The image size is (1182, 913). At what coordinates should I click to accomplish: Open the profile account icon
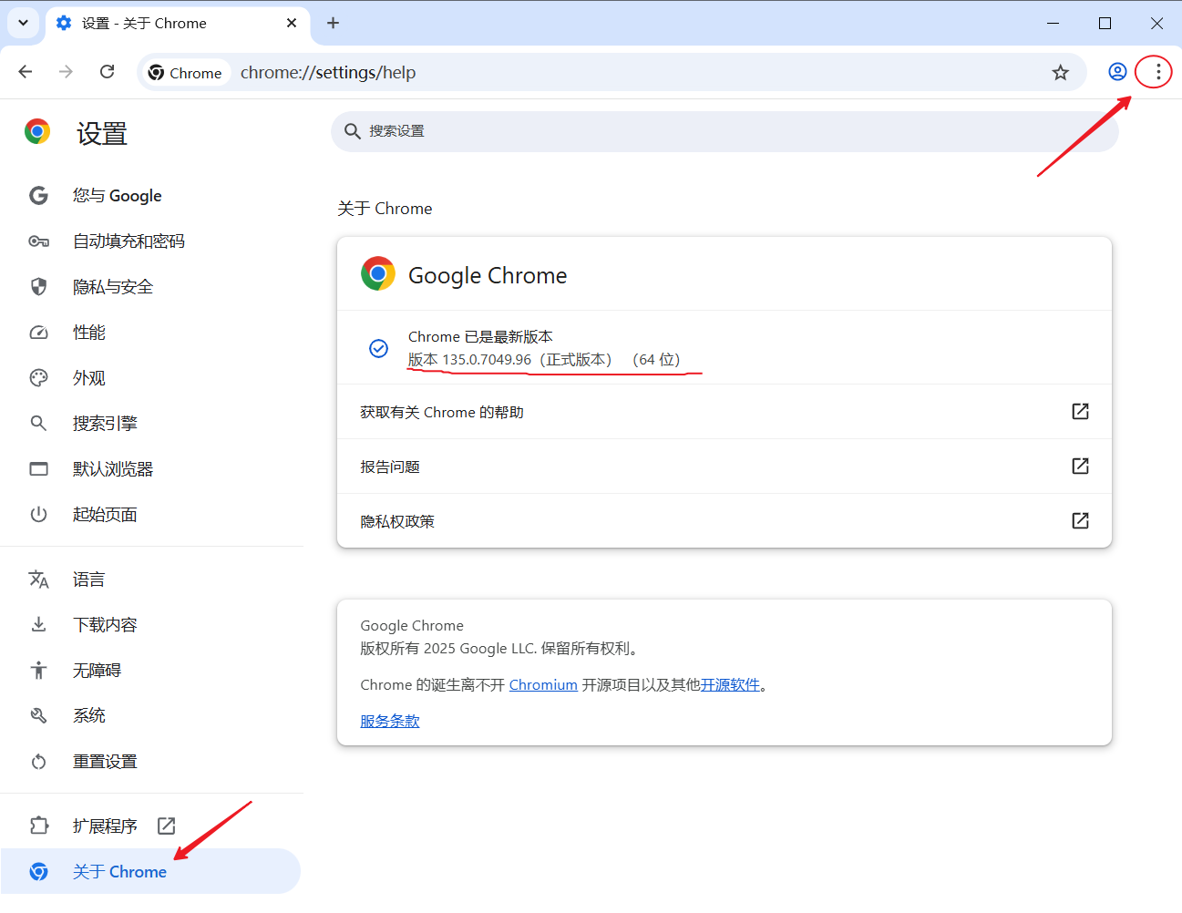1117,72
